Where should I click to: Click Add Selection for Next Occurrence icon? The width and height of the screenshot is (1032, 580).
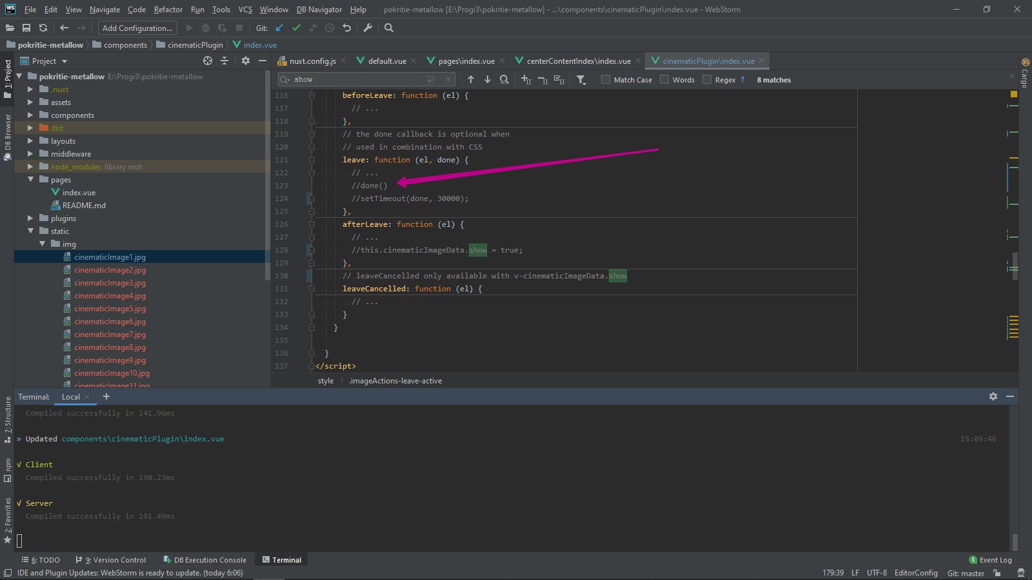(526, 79)
